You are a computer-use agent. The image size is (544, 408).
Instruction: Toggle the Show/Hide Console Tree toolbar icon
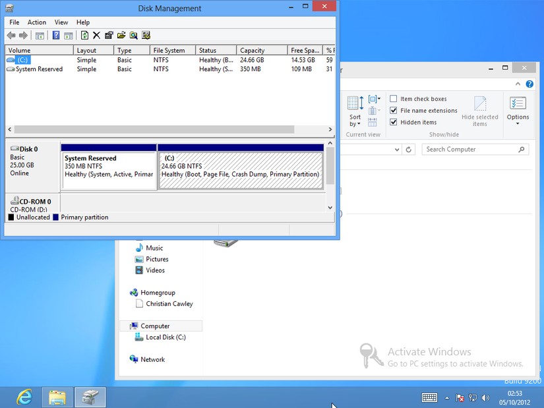point(40,36)
